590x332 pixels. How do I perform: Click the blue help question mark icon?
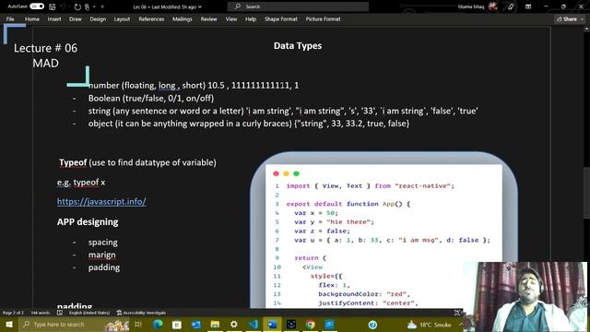point(372,325)
